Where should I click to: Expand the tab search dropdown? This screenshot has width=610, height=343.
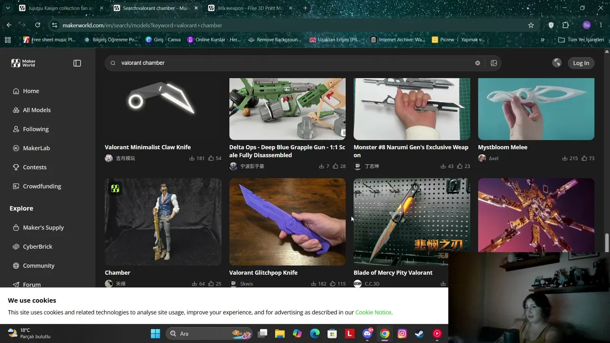point(8,8)
